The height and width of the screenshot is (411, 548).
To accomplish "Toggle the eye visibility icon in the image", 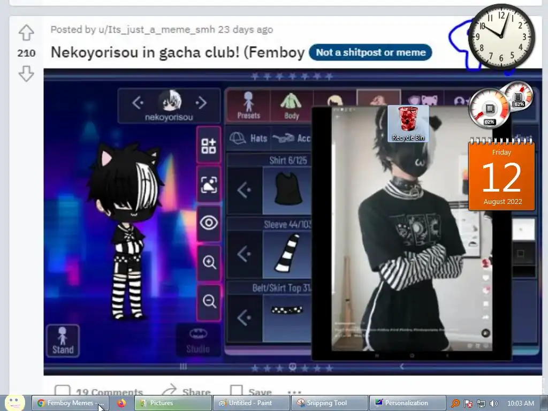I will pos(209,223).
